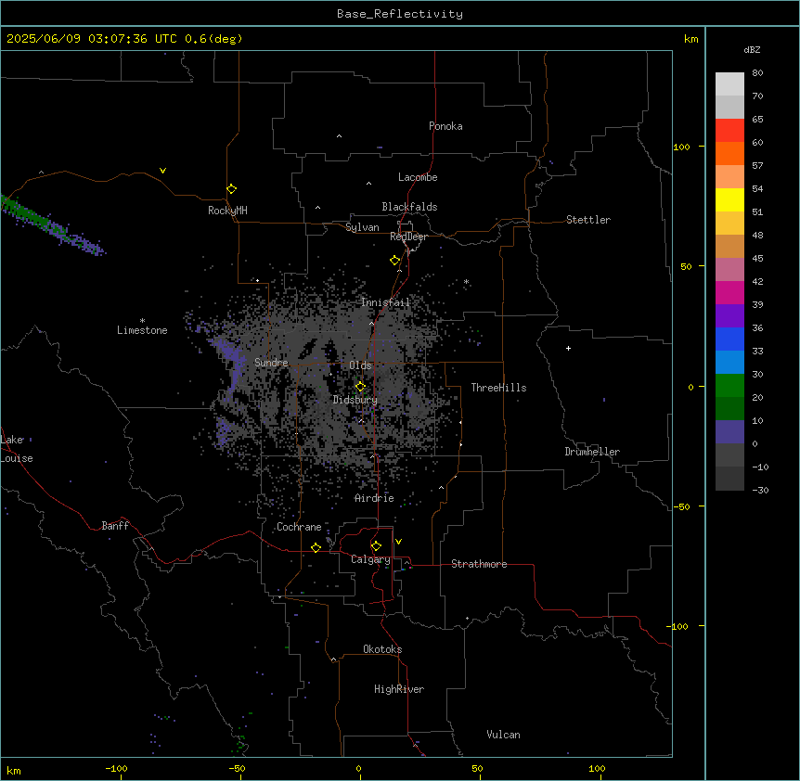Select the yellow 51-54 dBZ legend swatch
The height and width of the screenshot is (781, 800).
pos(729,199)
